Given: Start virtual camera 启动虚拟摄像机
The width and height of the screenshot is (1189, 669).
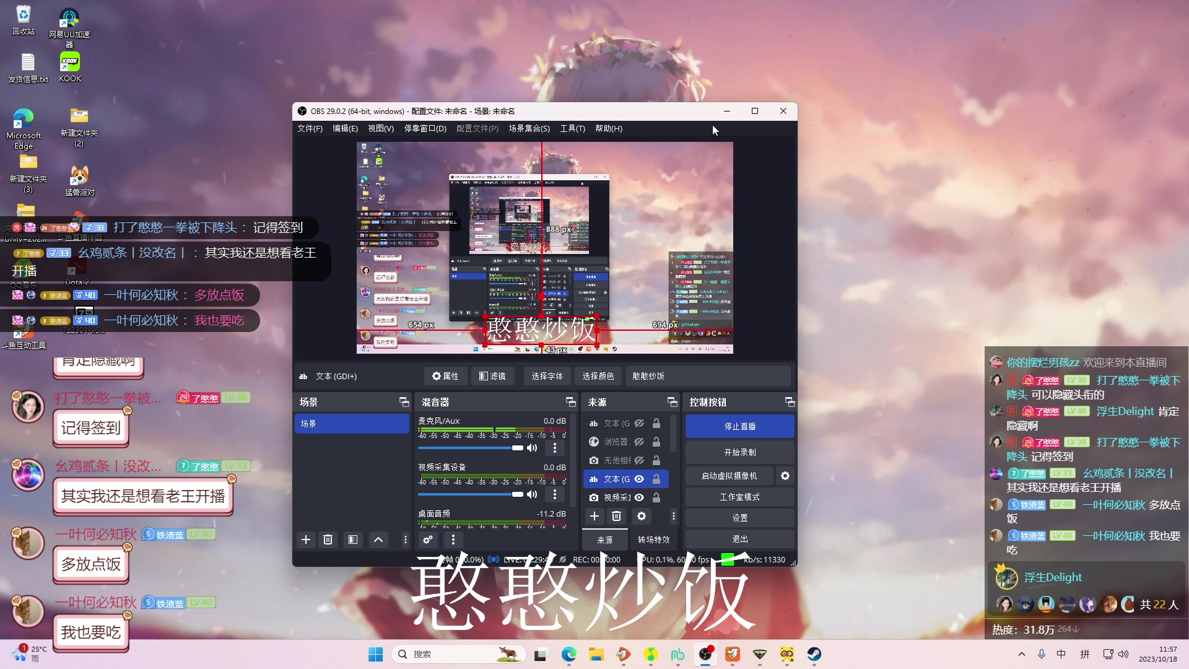Looking at the screenshot, I should click(x=730, y=476).
